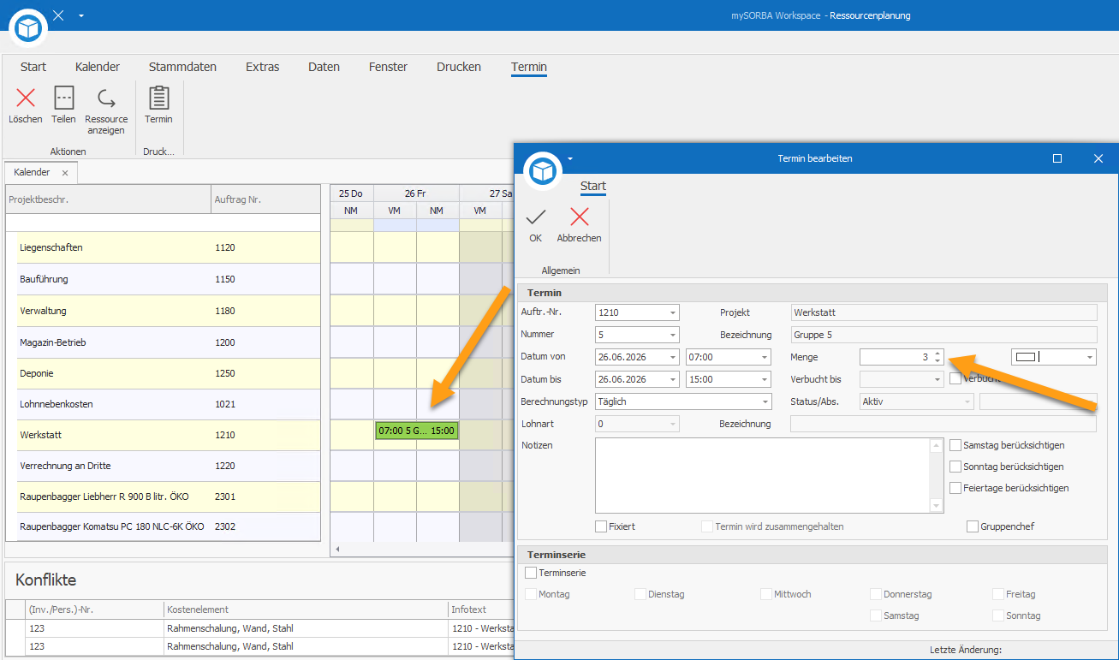Open the Start ribbon tab in main window
This screenshot has width=1119, height=660.
[x=33, y=67]
